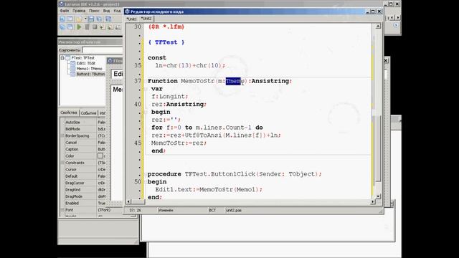Close the background window behind the editor
The image size is (459, 258).
(386, 60)
